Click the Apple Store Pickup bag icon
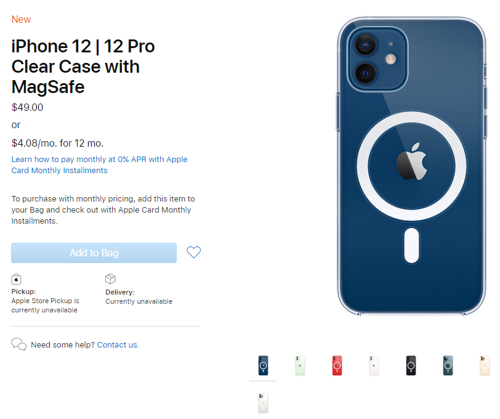This screenshot has width=500, height=419. coord(16,279)
